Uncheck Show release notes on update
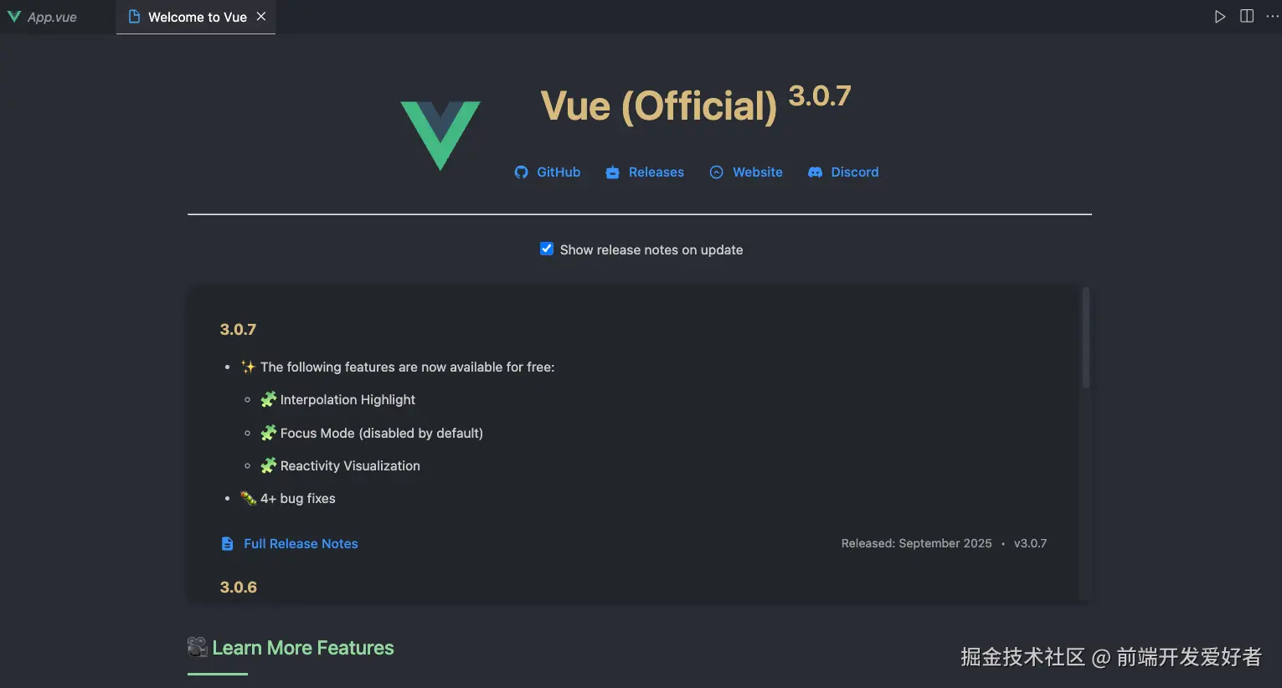This screenshot has width=1282, height=688. (x=547, y=249)
